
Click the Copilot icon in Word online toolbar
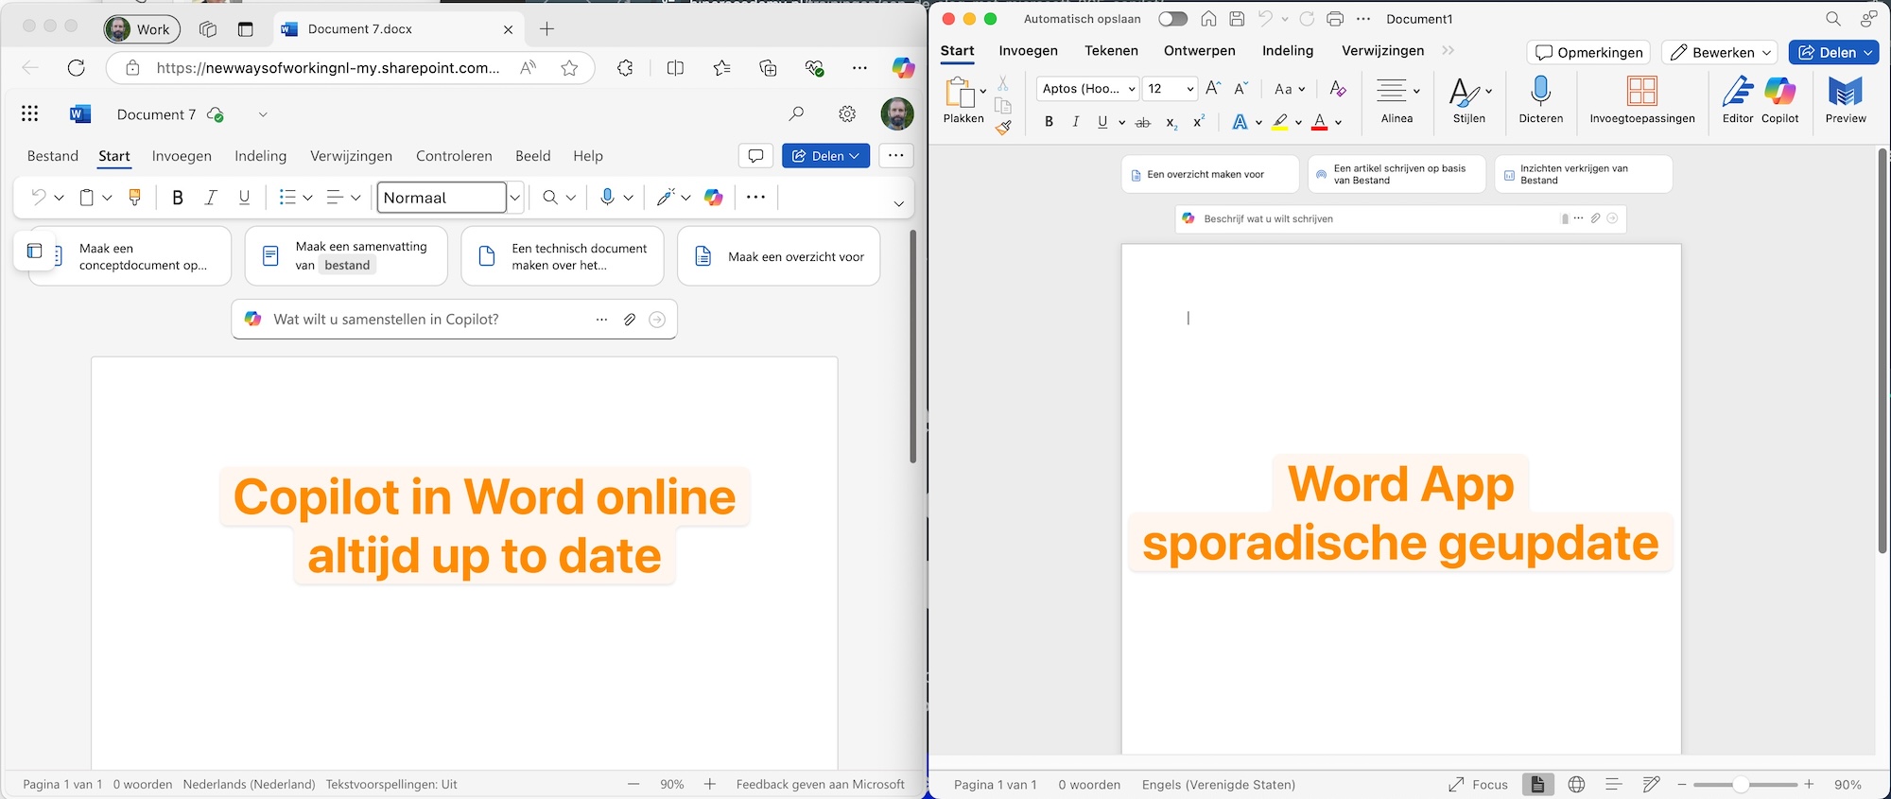pyautogui.click(x=714, y=198)
